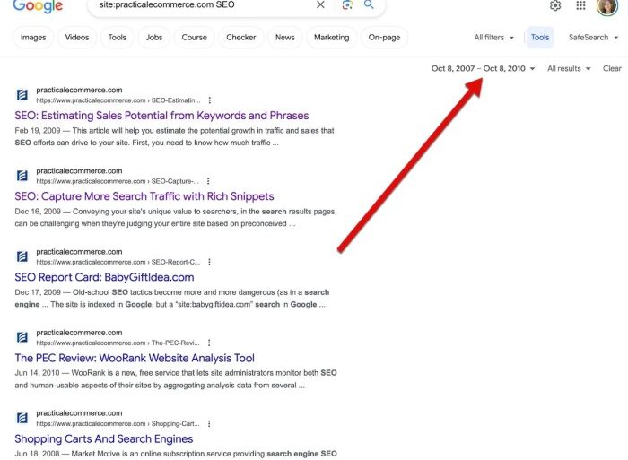
Task: Open the settings gear icon
Action: pyautogui.click(x=555, y=5)
